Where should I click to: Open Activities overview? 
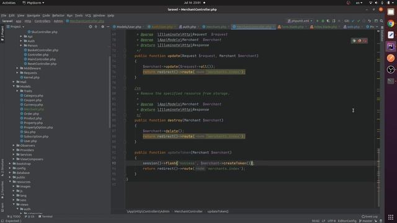9,2
